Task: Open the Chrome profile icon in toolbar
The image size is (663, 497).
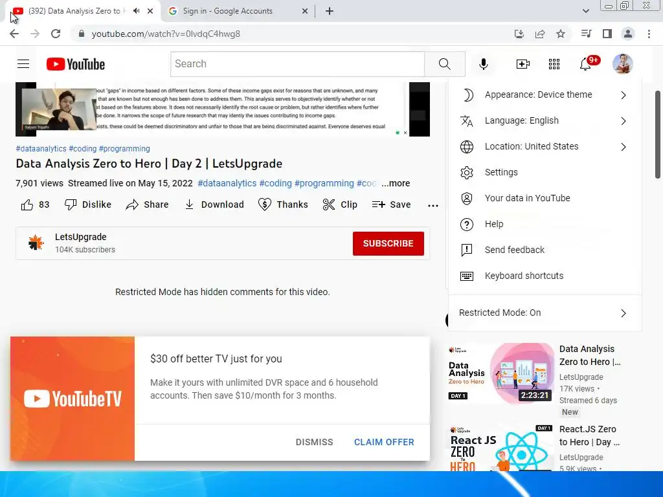Action: [628, 34]
